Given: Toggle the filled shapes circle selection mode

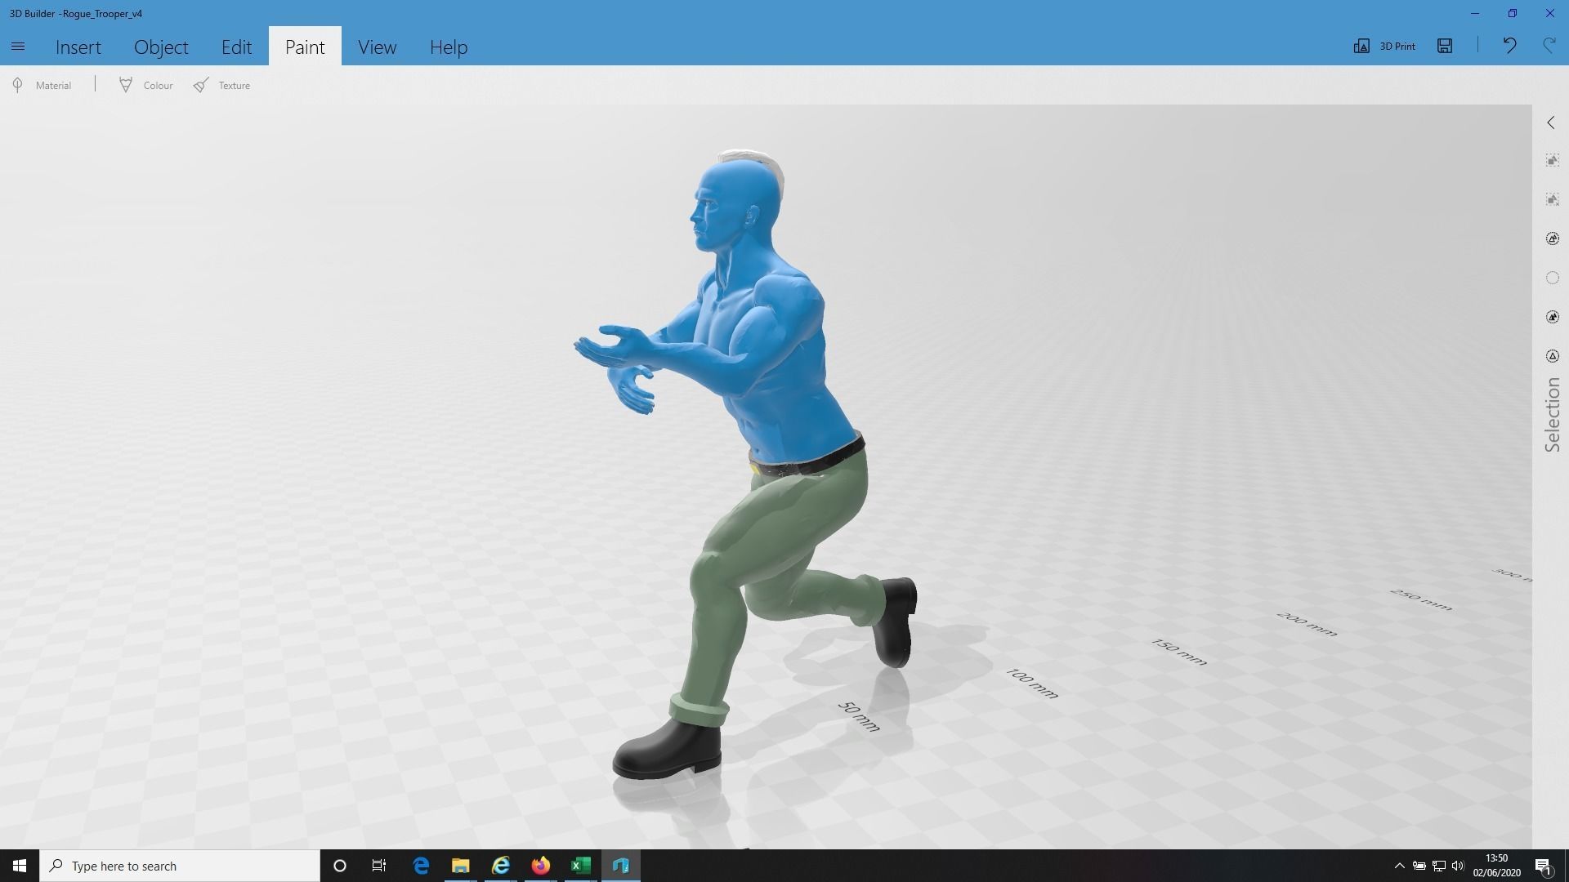Looking at the screenshot, I should (x=1552, y=317).
